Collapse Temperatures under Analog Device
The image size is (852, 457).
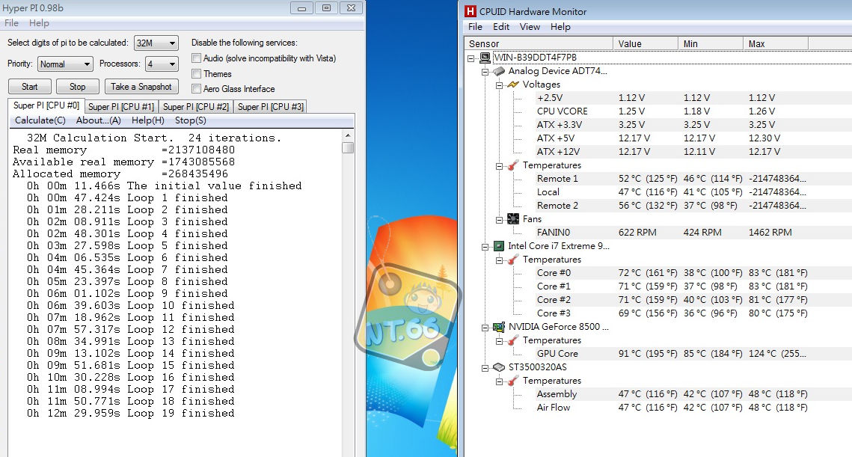click(500, 166)
